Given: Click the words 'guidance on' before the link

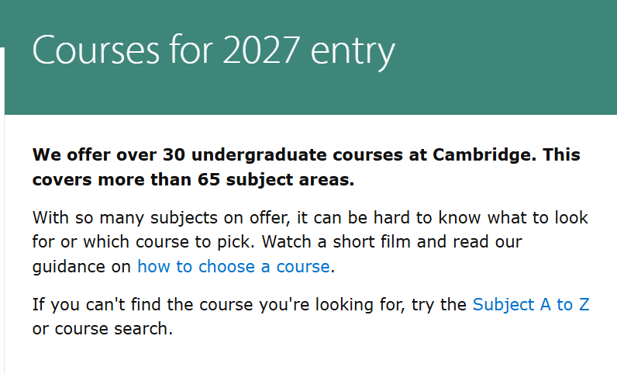Looking at the screenshot, I should click(x=82, y=266).
